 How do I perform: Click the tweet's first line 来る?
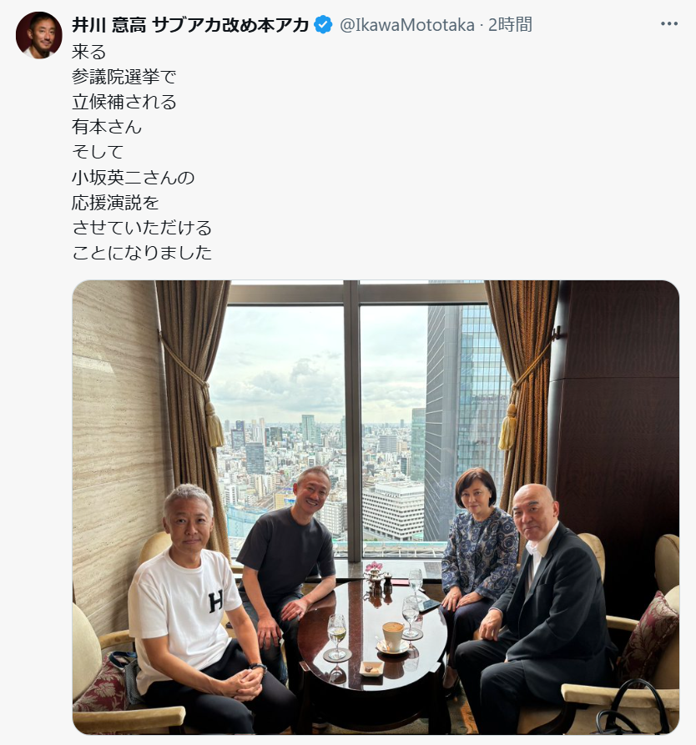pyautogui.click(x=89, y=52)
